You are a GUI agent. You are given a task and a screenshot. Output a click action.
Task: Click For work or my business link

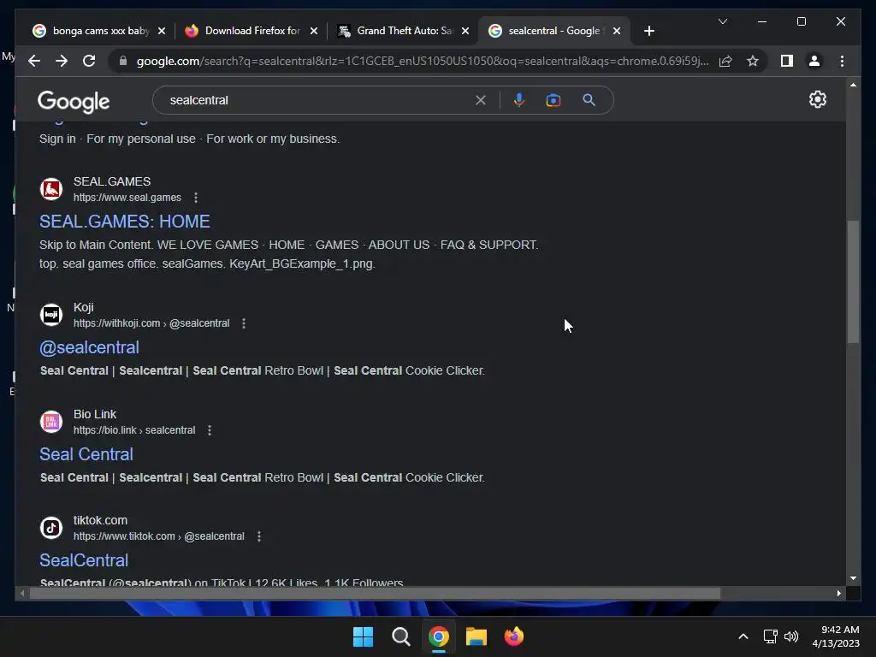[273, 139]
